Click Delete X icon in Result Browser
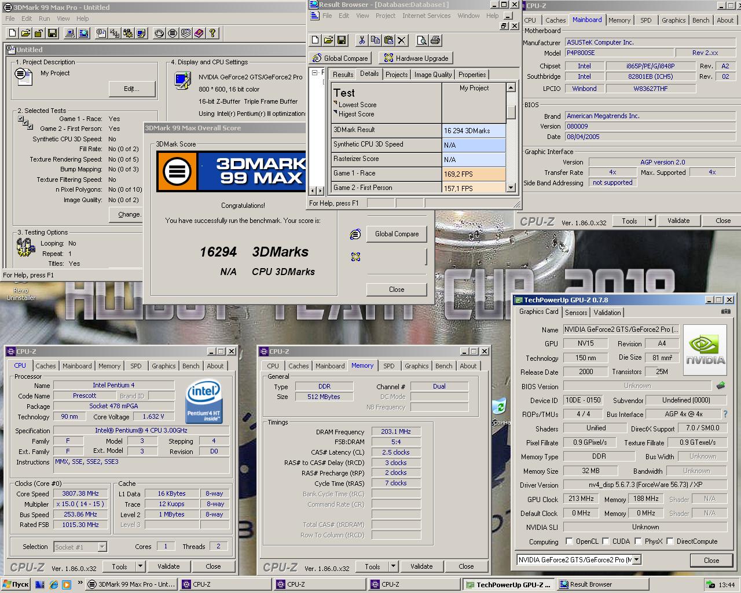741x593 pixels. (x=402, y=40)
